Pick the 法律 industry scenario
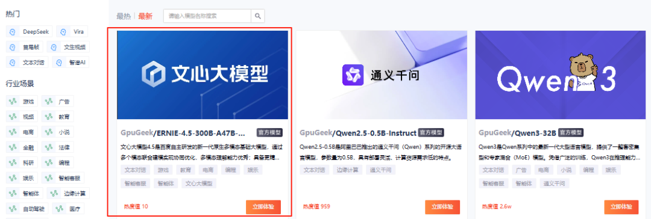 pyautogui.click(x=58, y=147)
